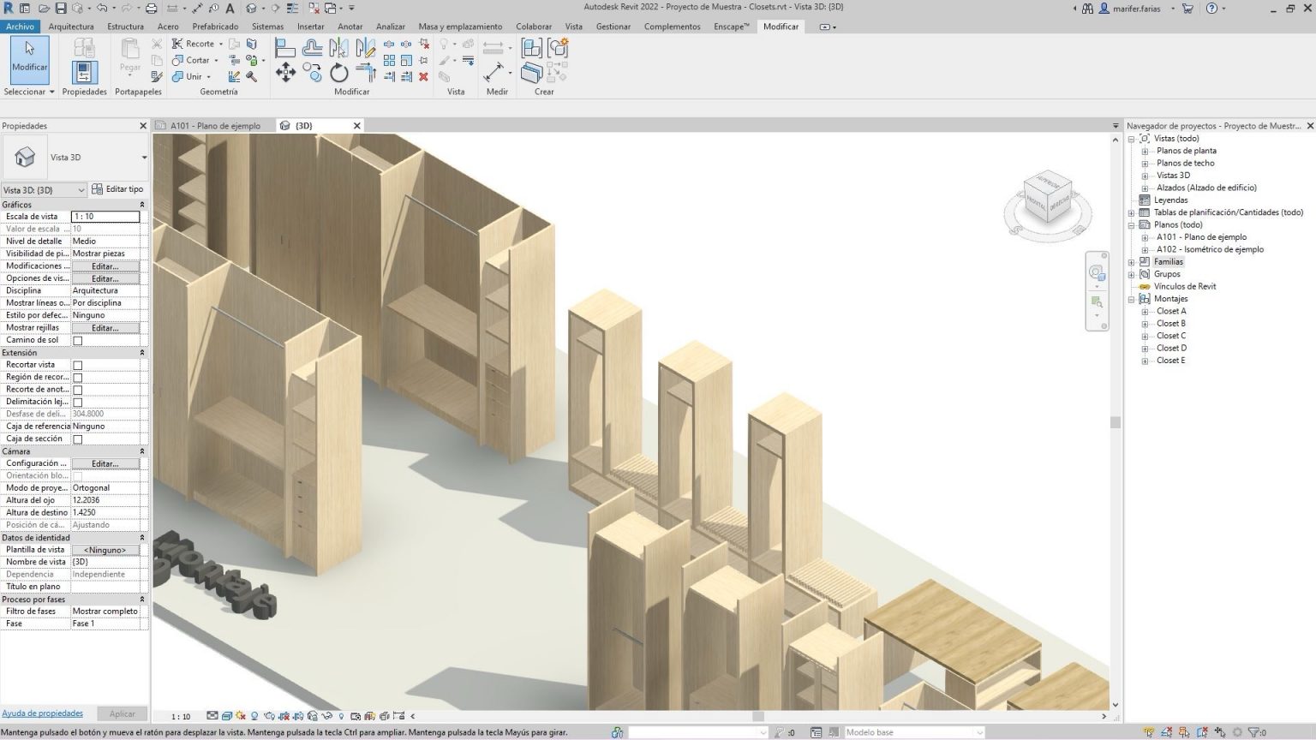Screen dimensions: 1316x740
Task: Expand Closet A in the project browser
Action: (x=1145, y=311)
